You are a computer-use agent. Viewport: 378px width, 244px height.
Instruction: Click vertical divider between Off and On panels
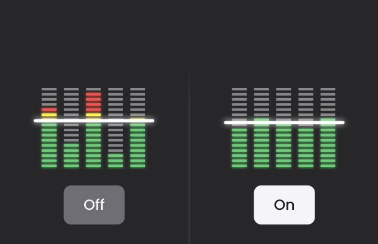tap(189, 154)
